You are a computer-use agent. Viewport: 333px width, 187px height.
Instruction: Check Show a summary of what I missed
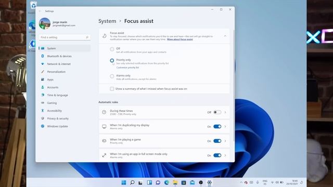(x=112, y=89)
